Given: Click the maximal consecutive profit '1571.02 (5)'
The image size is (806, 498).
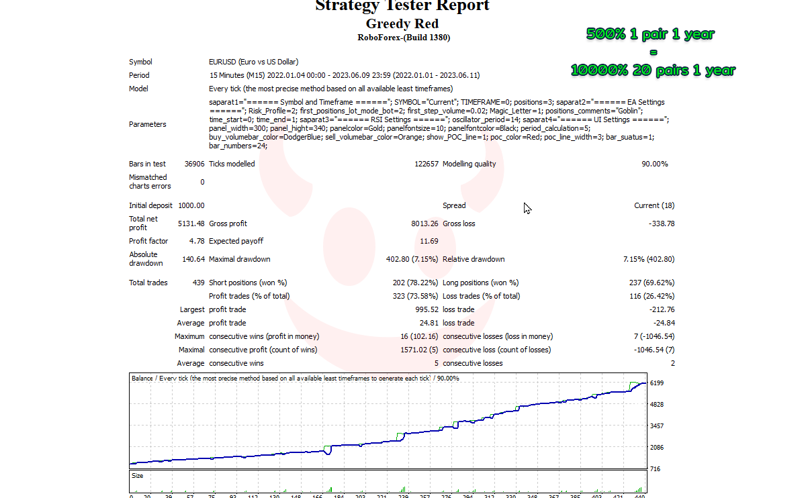Looking at the screenshot, I should [x=419, y=350].
